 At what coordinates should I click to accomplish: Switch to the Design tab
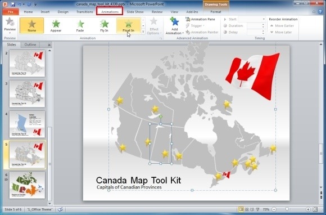click(x=63, y=12)
